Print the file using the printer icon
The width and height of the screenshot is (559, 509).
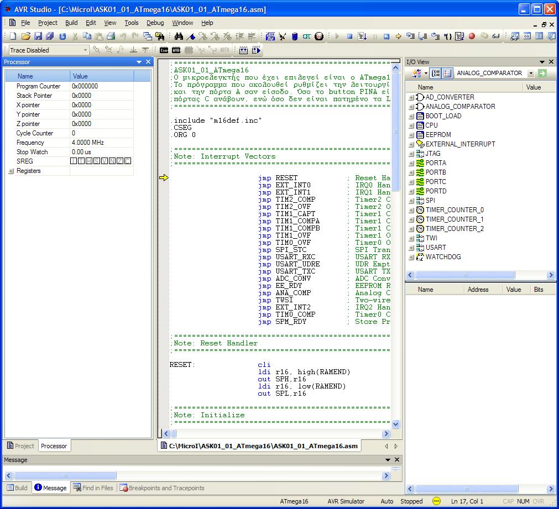point(111,36)
